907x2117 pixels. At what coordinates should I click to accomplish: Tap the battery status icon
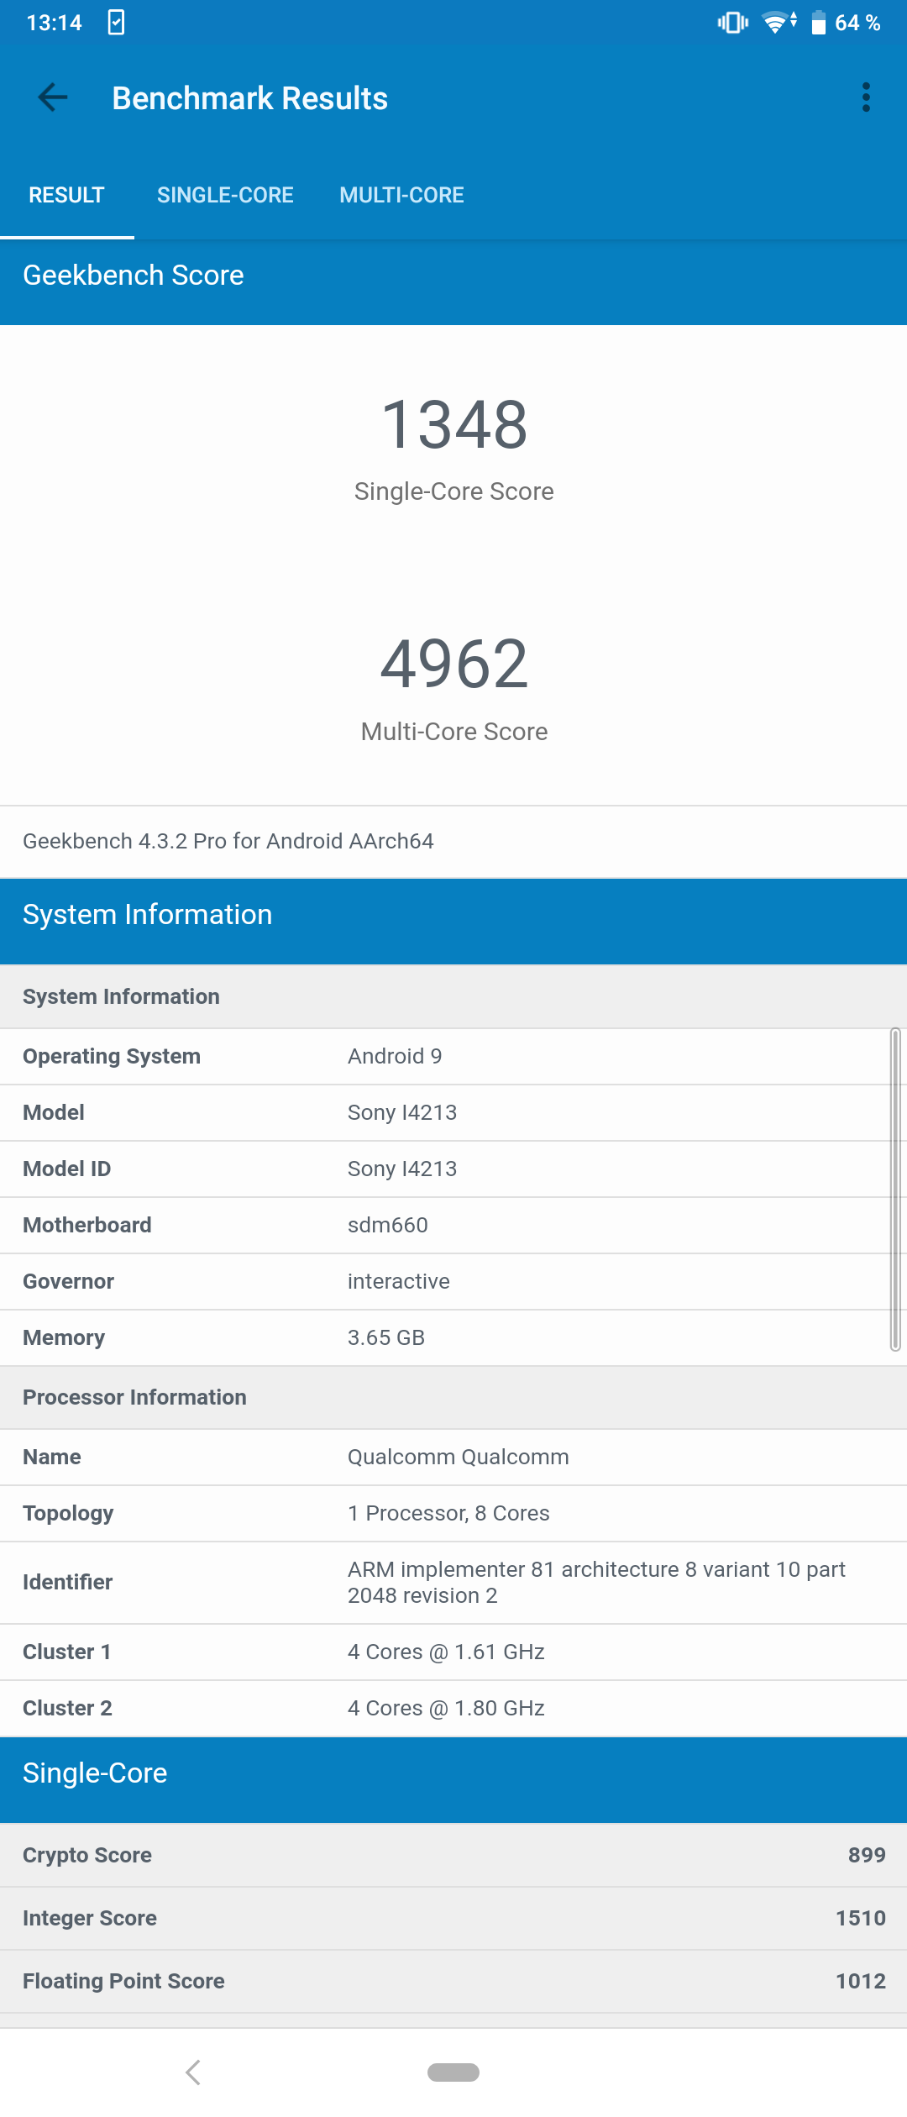[x=818, y=23]
